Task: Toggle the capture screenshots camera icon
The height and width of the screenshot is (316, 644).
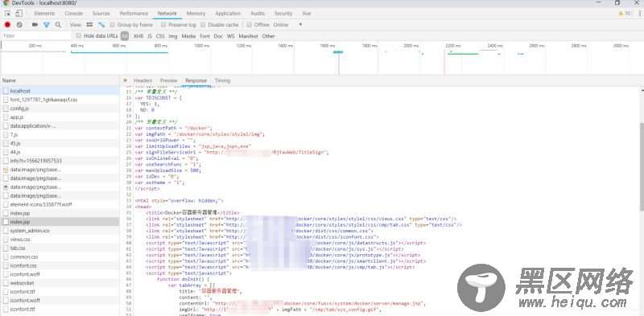Action: click(x=35, y=25)
